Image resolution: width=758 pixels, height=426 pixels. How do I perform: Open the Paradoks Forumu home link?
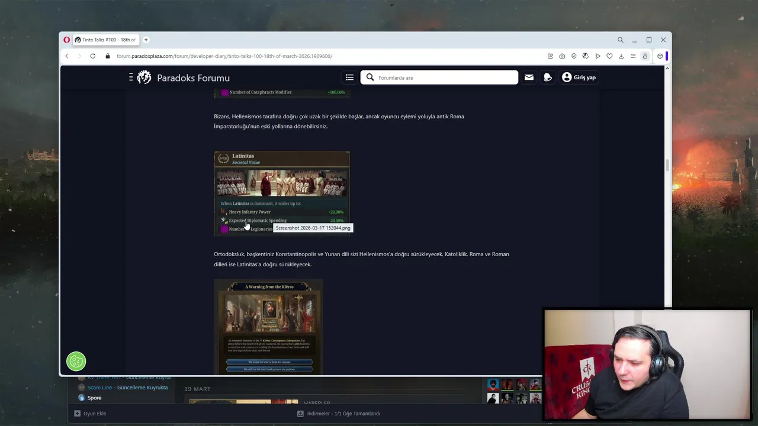click(x=193, y=78)
